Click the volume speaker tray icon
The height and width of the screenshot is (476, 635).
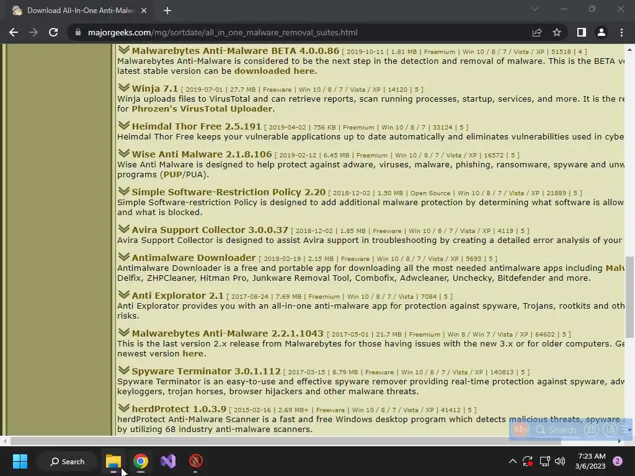pos(560,461)
